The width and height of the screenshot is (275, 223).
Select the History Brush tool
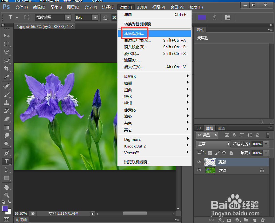[x=7, y=111]
